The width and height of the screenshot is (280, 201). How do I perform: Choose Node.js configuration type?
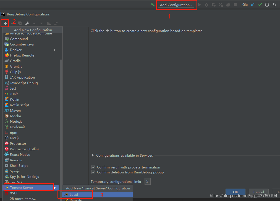click(30, 122)
